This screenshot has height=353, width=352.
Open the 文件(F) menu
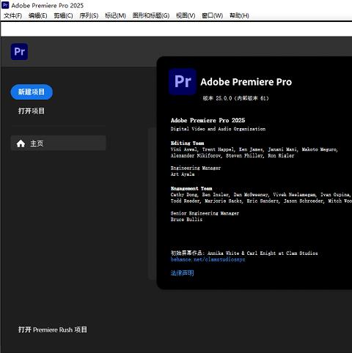(x=12, y=15)
